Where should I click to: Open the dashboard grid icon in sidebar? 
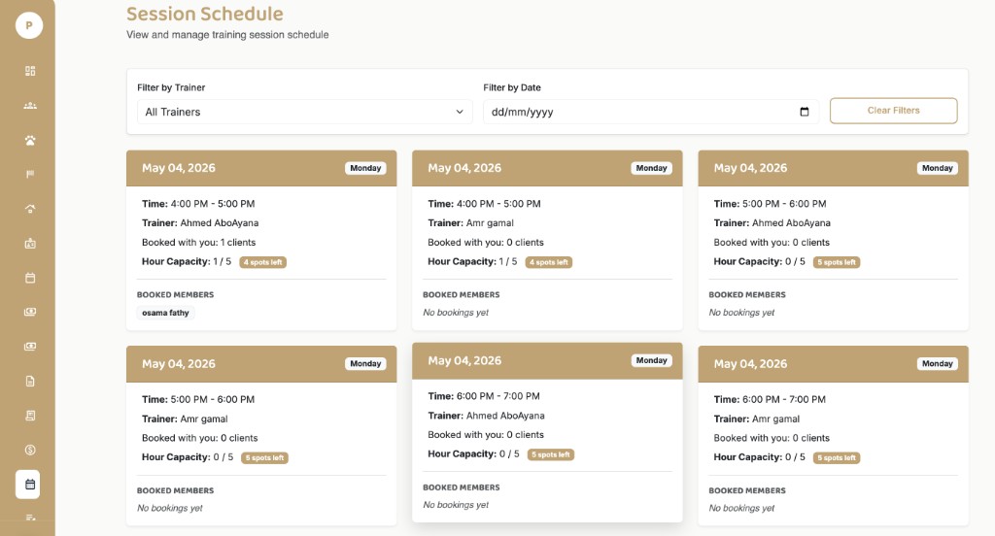tap(30, 71)
